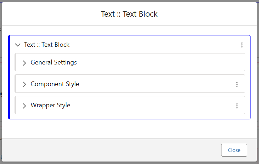This screenshot has height=164, width=259.
Task: Open the Text :: Text Block three-dot menu
Action: pos(242,45)
